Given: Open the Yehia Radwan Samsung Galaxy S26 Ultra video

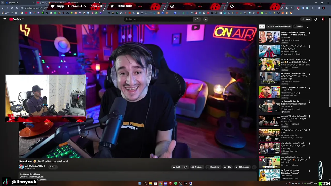Looking at the screenshot, I should click(x=269, y=92).
